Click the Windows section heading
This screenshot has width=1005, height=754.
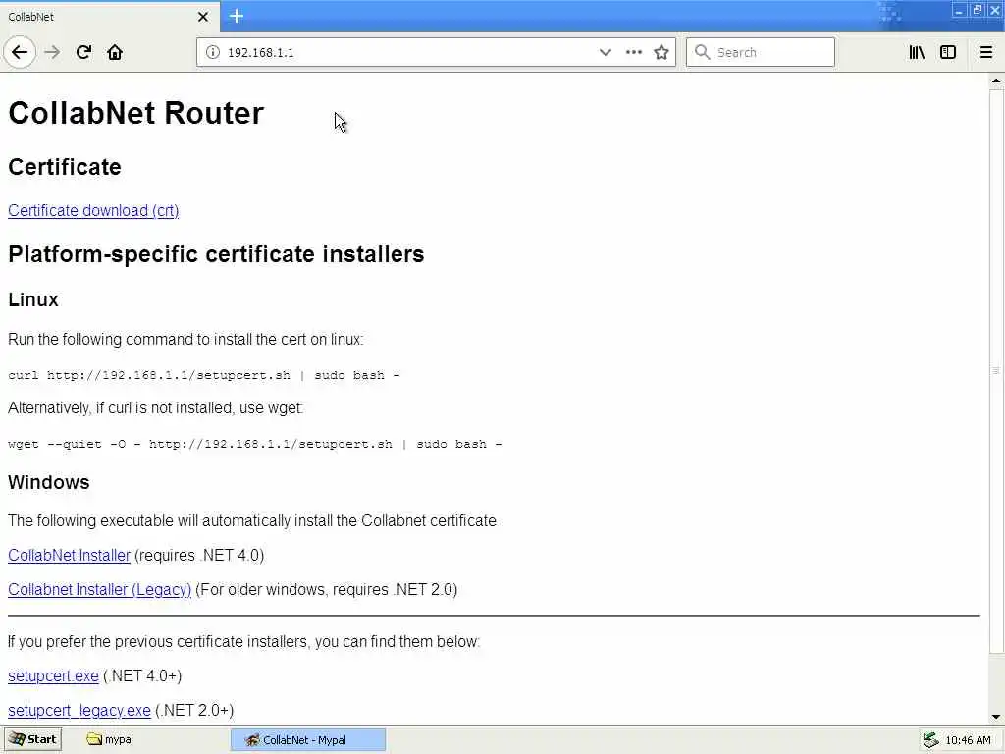coord(49,482)
